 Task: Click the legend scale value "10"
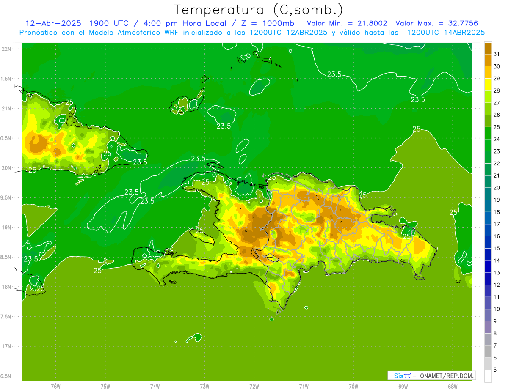point(497,309)
